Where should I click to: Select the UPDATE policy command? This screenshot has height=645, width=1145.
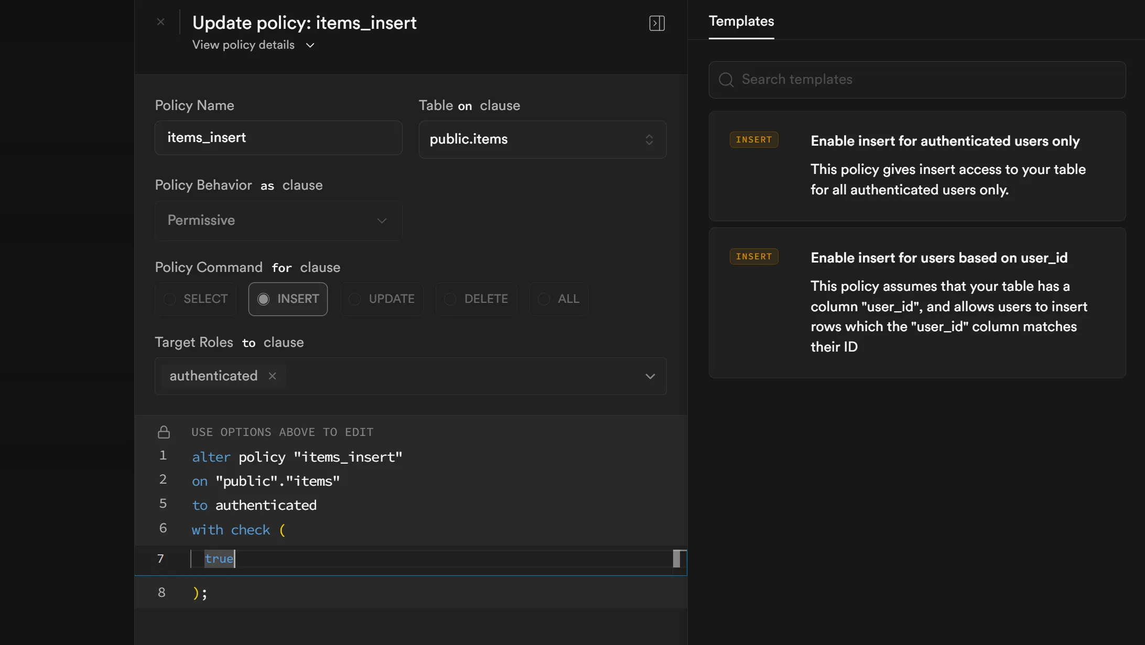pyautogui.click(x=382, y=299)
